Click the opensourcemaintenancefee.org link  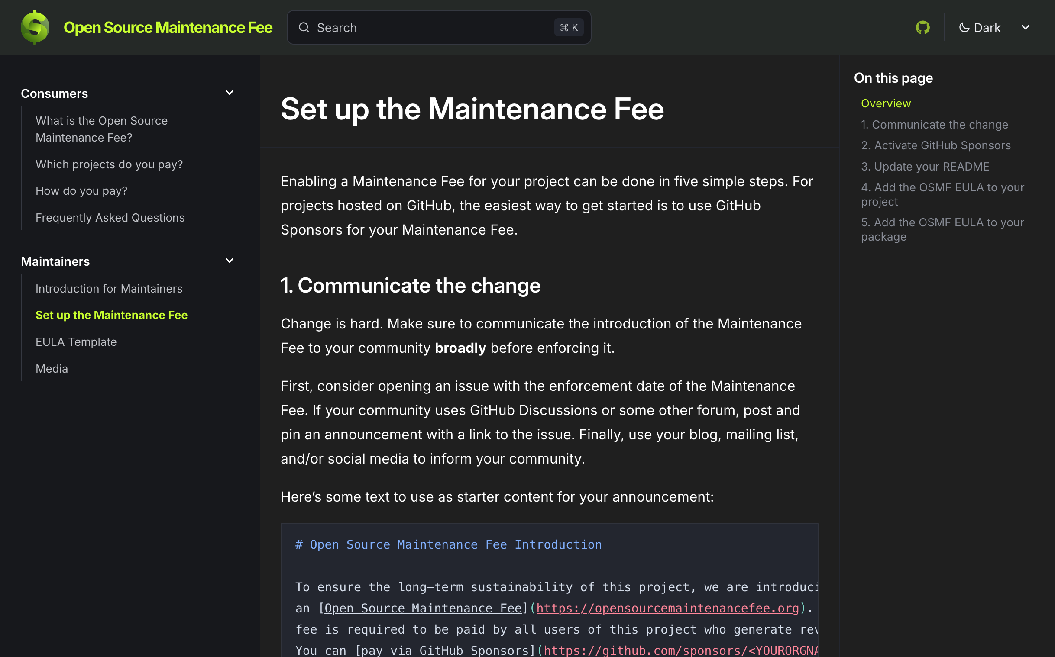tap(667, 608)
